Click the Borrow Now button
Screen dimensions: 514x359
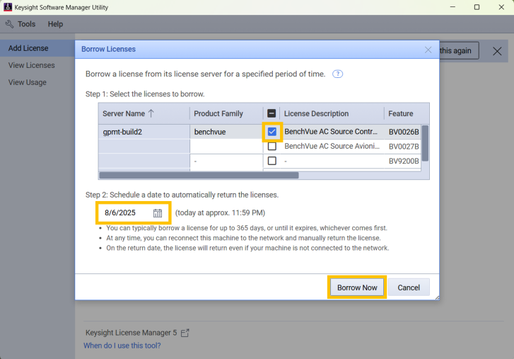357,287
